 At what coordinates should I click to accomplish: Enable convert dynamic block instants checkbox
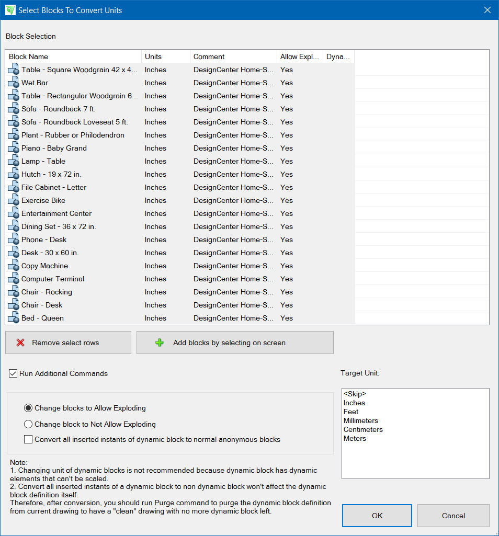pos(29,439)
